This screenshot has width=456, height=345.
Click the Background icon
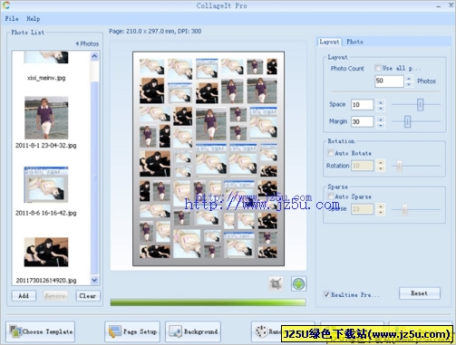tap(175, 331)
